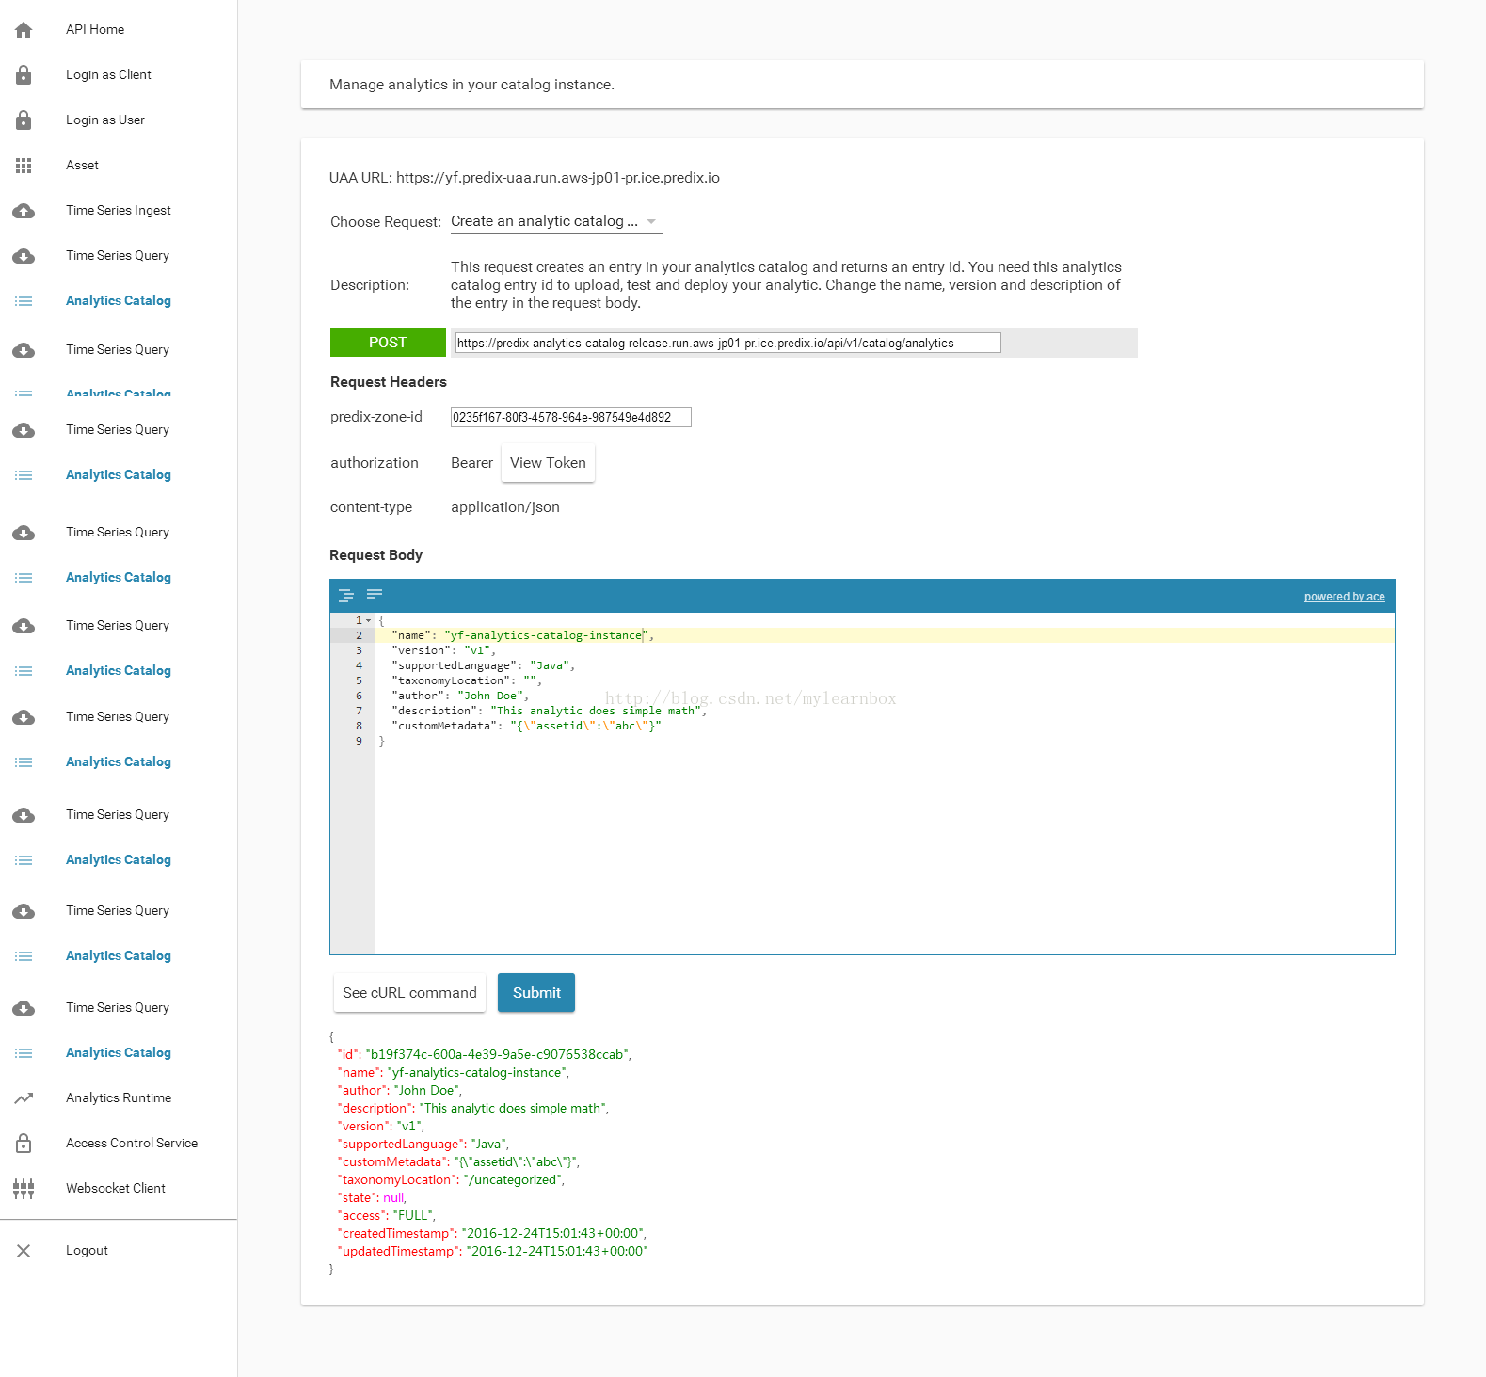The image size is (1486, 1377).
Task: Click the green POST method button
Action: coord(388,343)
